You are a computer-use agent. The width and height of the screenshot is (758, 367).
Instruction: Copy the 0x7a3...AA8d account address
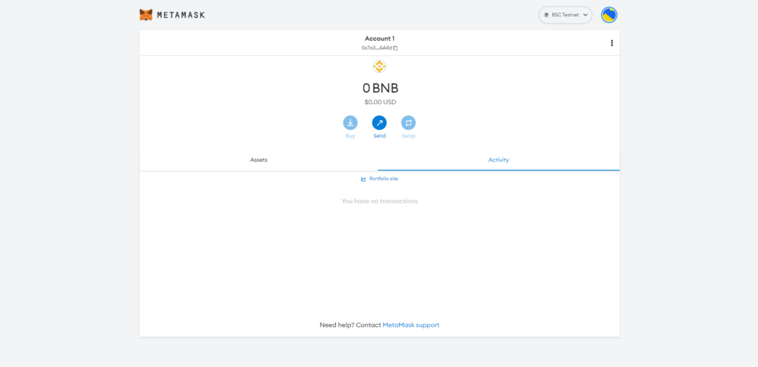pos(380,48)
